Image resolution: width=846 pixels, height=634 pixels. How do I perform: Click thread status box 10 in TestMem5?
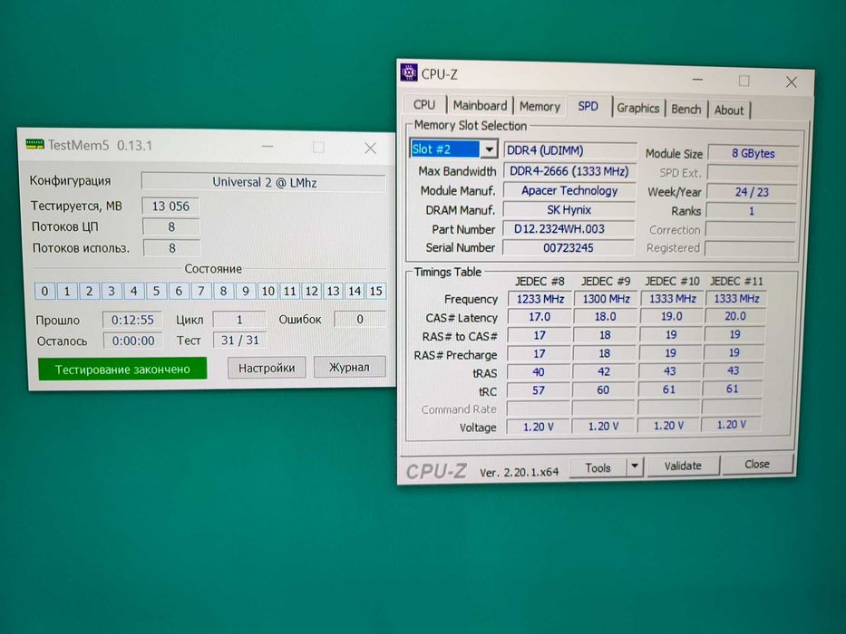tap(267, 291)
